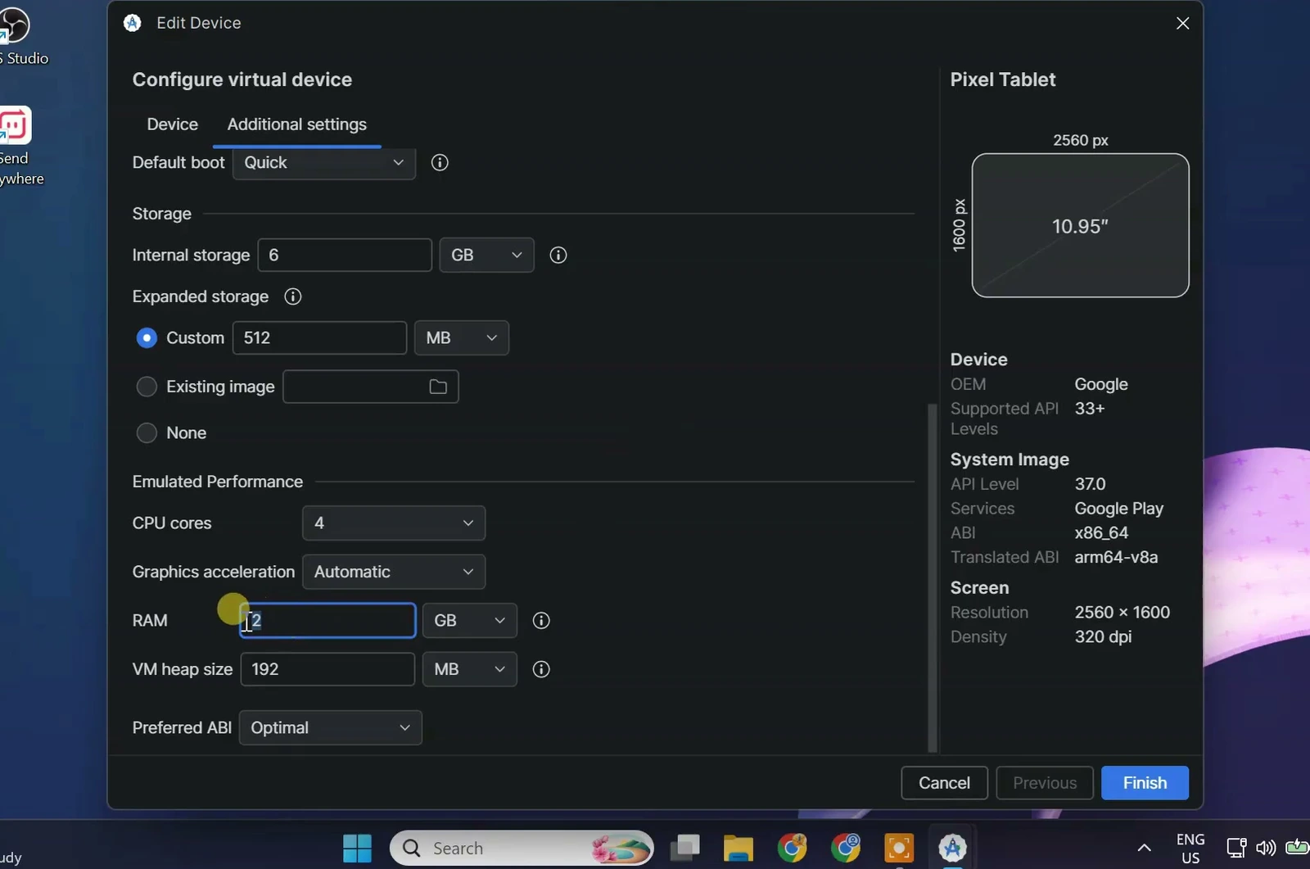
Task: Click the Finish button
Action: pos(1145,783)
